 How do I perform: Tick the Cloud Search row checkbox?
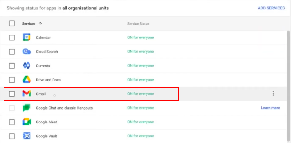pos(12,52)
